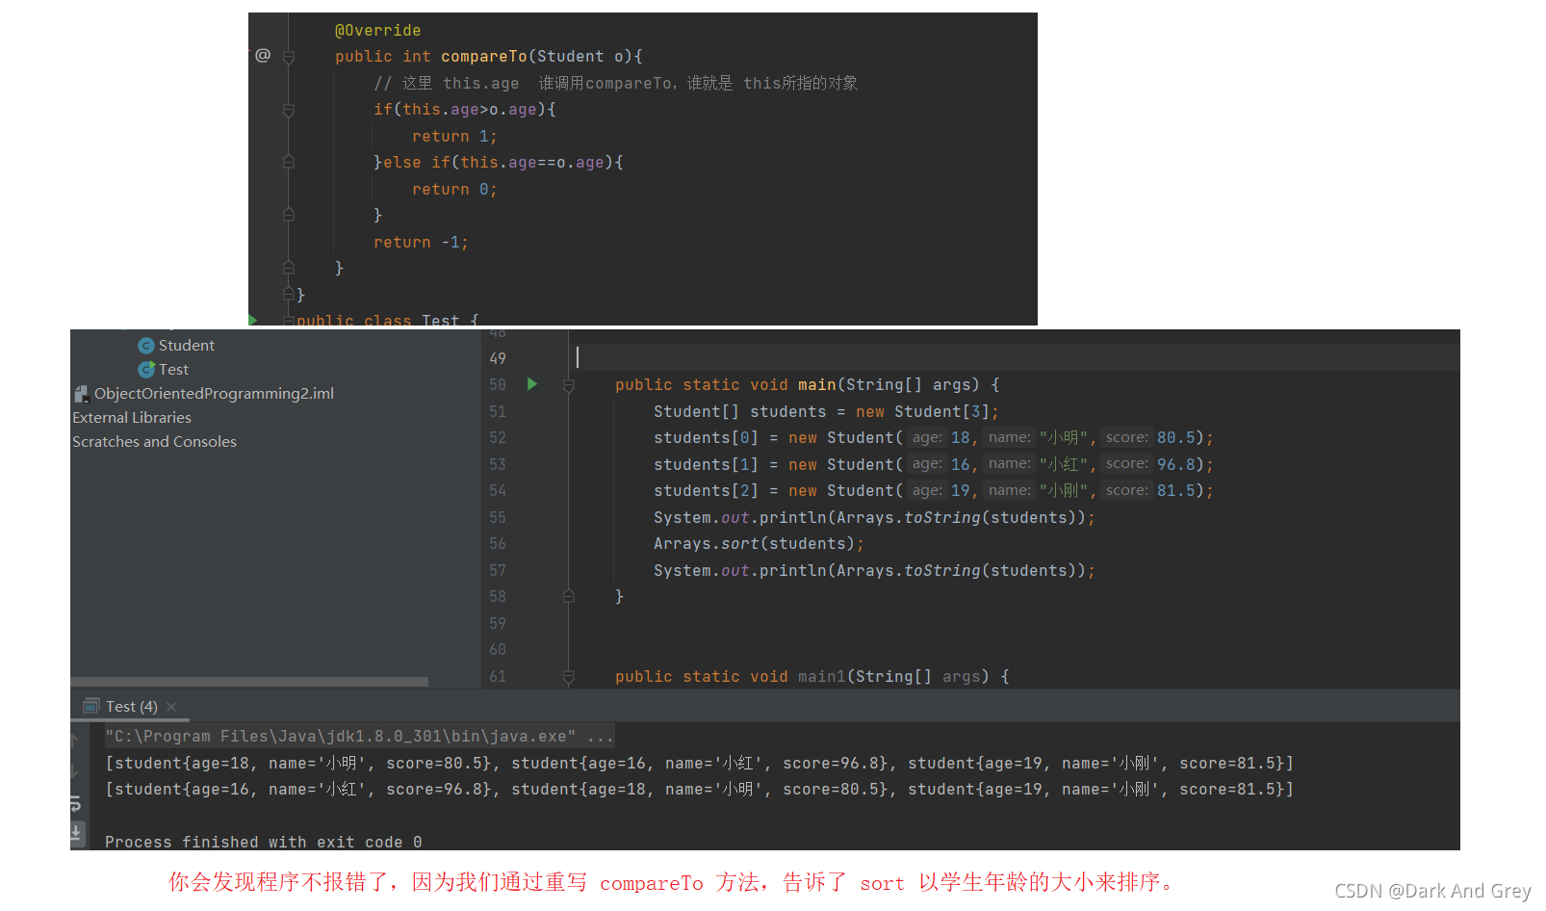Click line number 49 in the gutter

click(498, 358)
